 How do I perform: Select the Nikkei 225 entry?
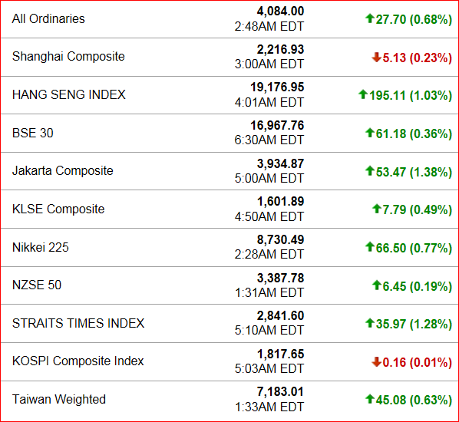point(41,247)
